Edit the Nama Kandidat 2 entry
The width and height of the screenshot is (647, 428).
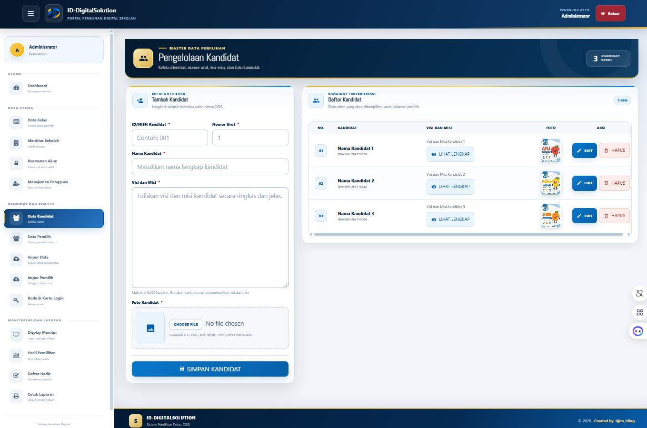coord(585,183)
